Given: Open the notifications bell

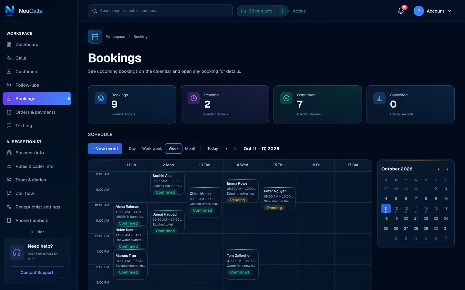Looking at the screenshot, I should tap(401, 11).
